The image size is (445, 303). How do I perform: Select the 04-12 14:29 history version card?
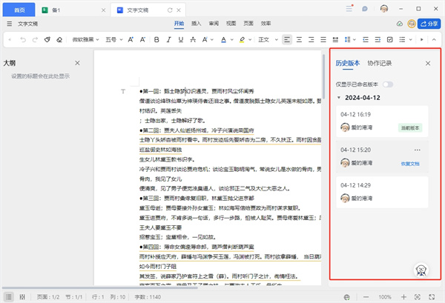point(382,193)
